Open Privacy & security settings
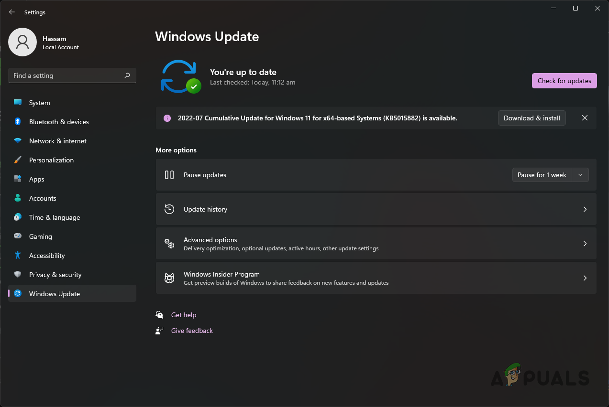 [x=55, y=275]
